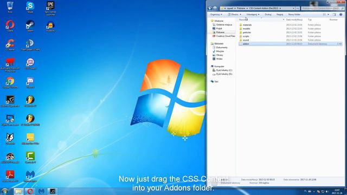Open the Google Chrome desktop shortcut
The height and width of the screenshot is (195, 347).
click(10, 82)
